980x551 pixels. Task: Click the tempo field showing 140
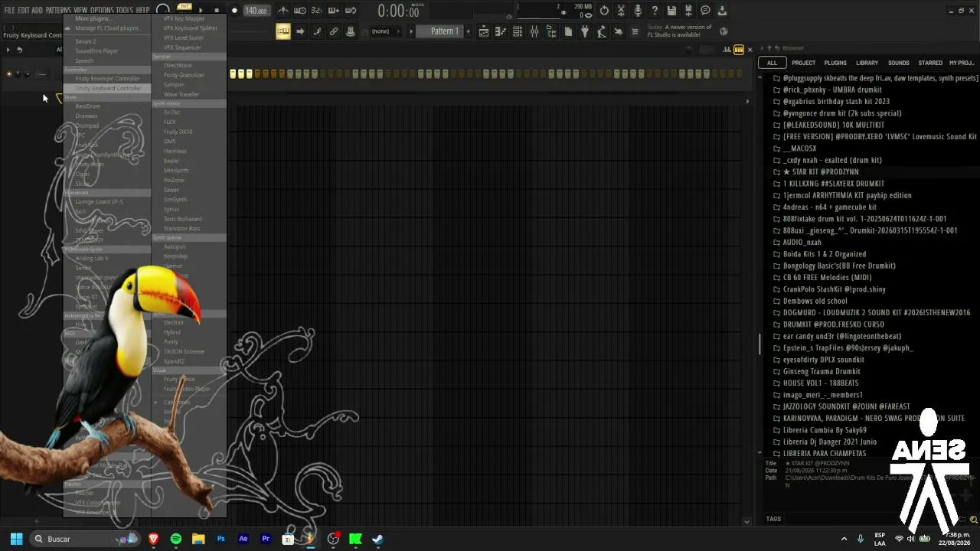pyautogui.click(x=256, y=11)
